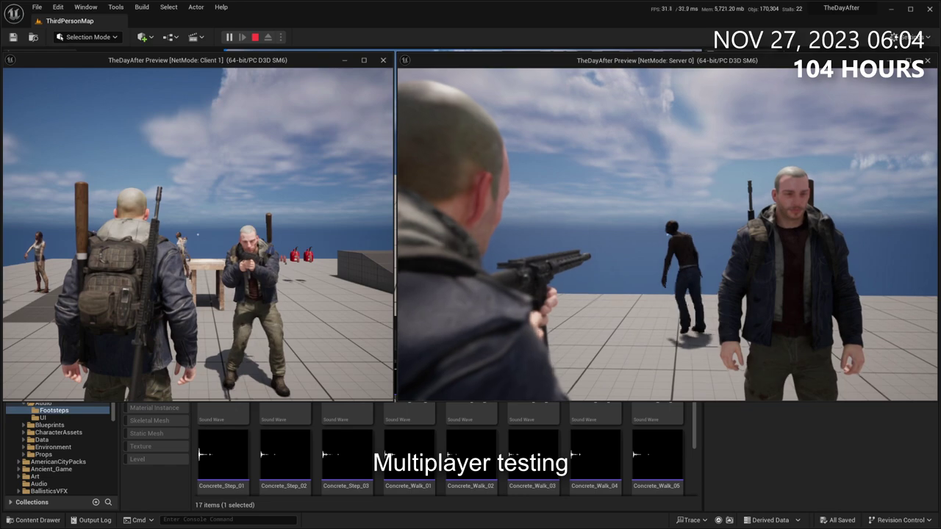Open the Window menu
Viewport: 941px width, 529px height.
pyautogui.click(x=86, y=7)
